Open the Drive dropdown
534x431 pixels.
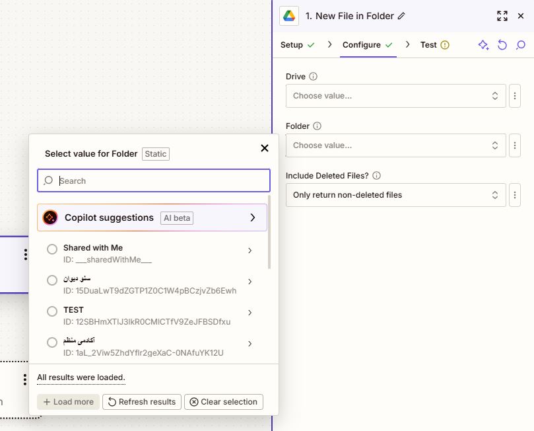pyautogui.click(x=396, y=96)
